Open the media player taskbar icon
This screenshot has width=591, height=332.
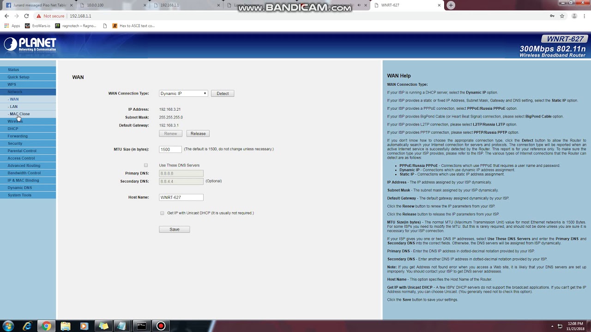(84, 326)
